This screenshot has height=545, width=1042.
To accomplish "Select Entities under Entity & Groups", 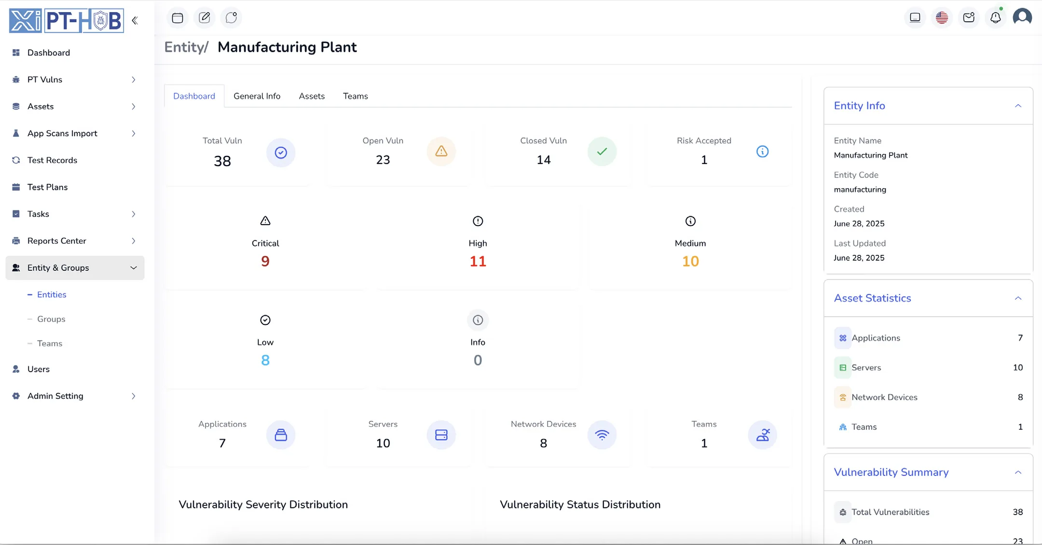I will tap(52, 295).
